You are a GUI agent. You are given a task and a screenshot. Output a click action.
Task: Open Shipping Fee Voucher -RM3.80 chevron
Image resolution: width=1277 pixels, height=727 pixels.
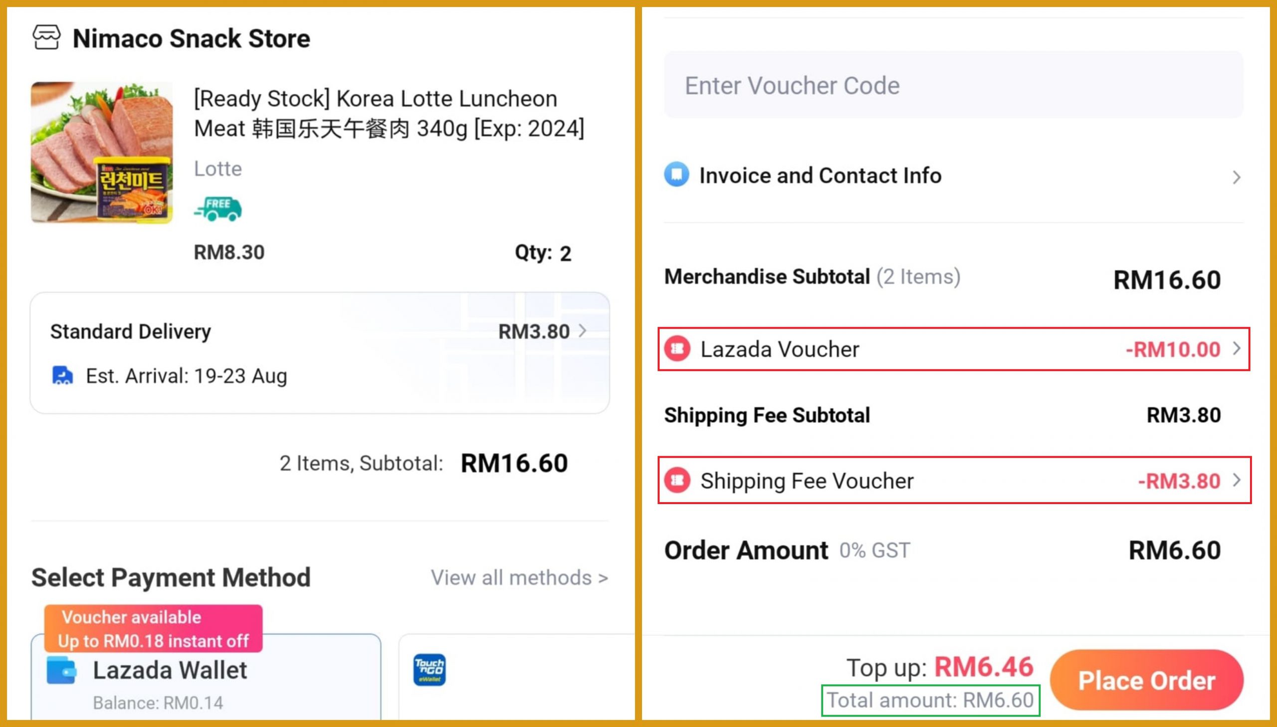1237,480
